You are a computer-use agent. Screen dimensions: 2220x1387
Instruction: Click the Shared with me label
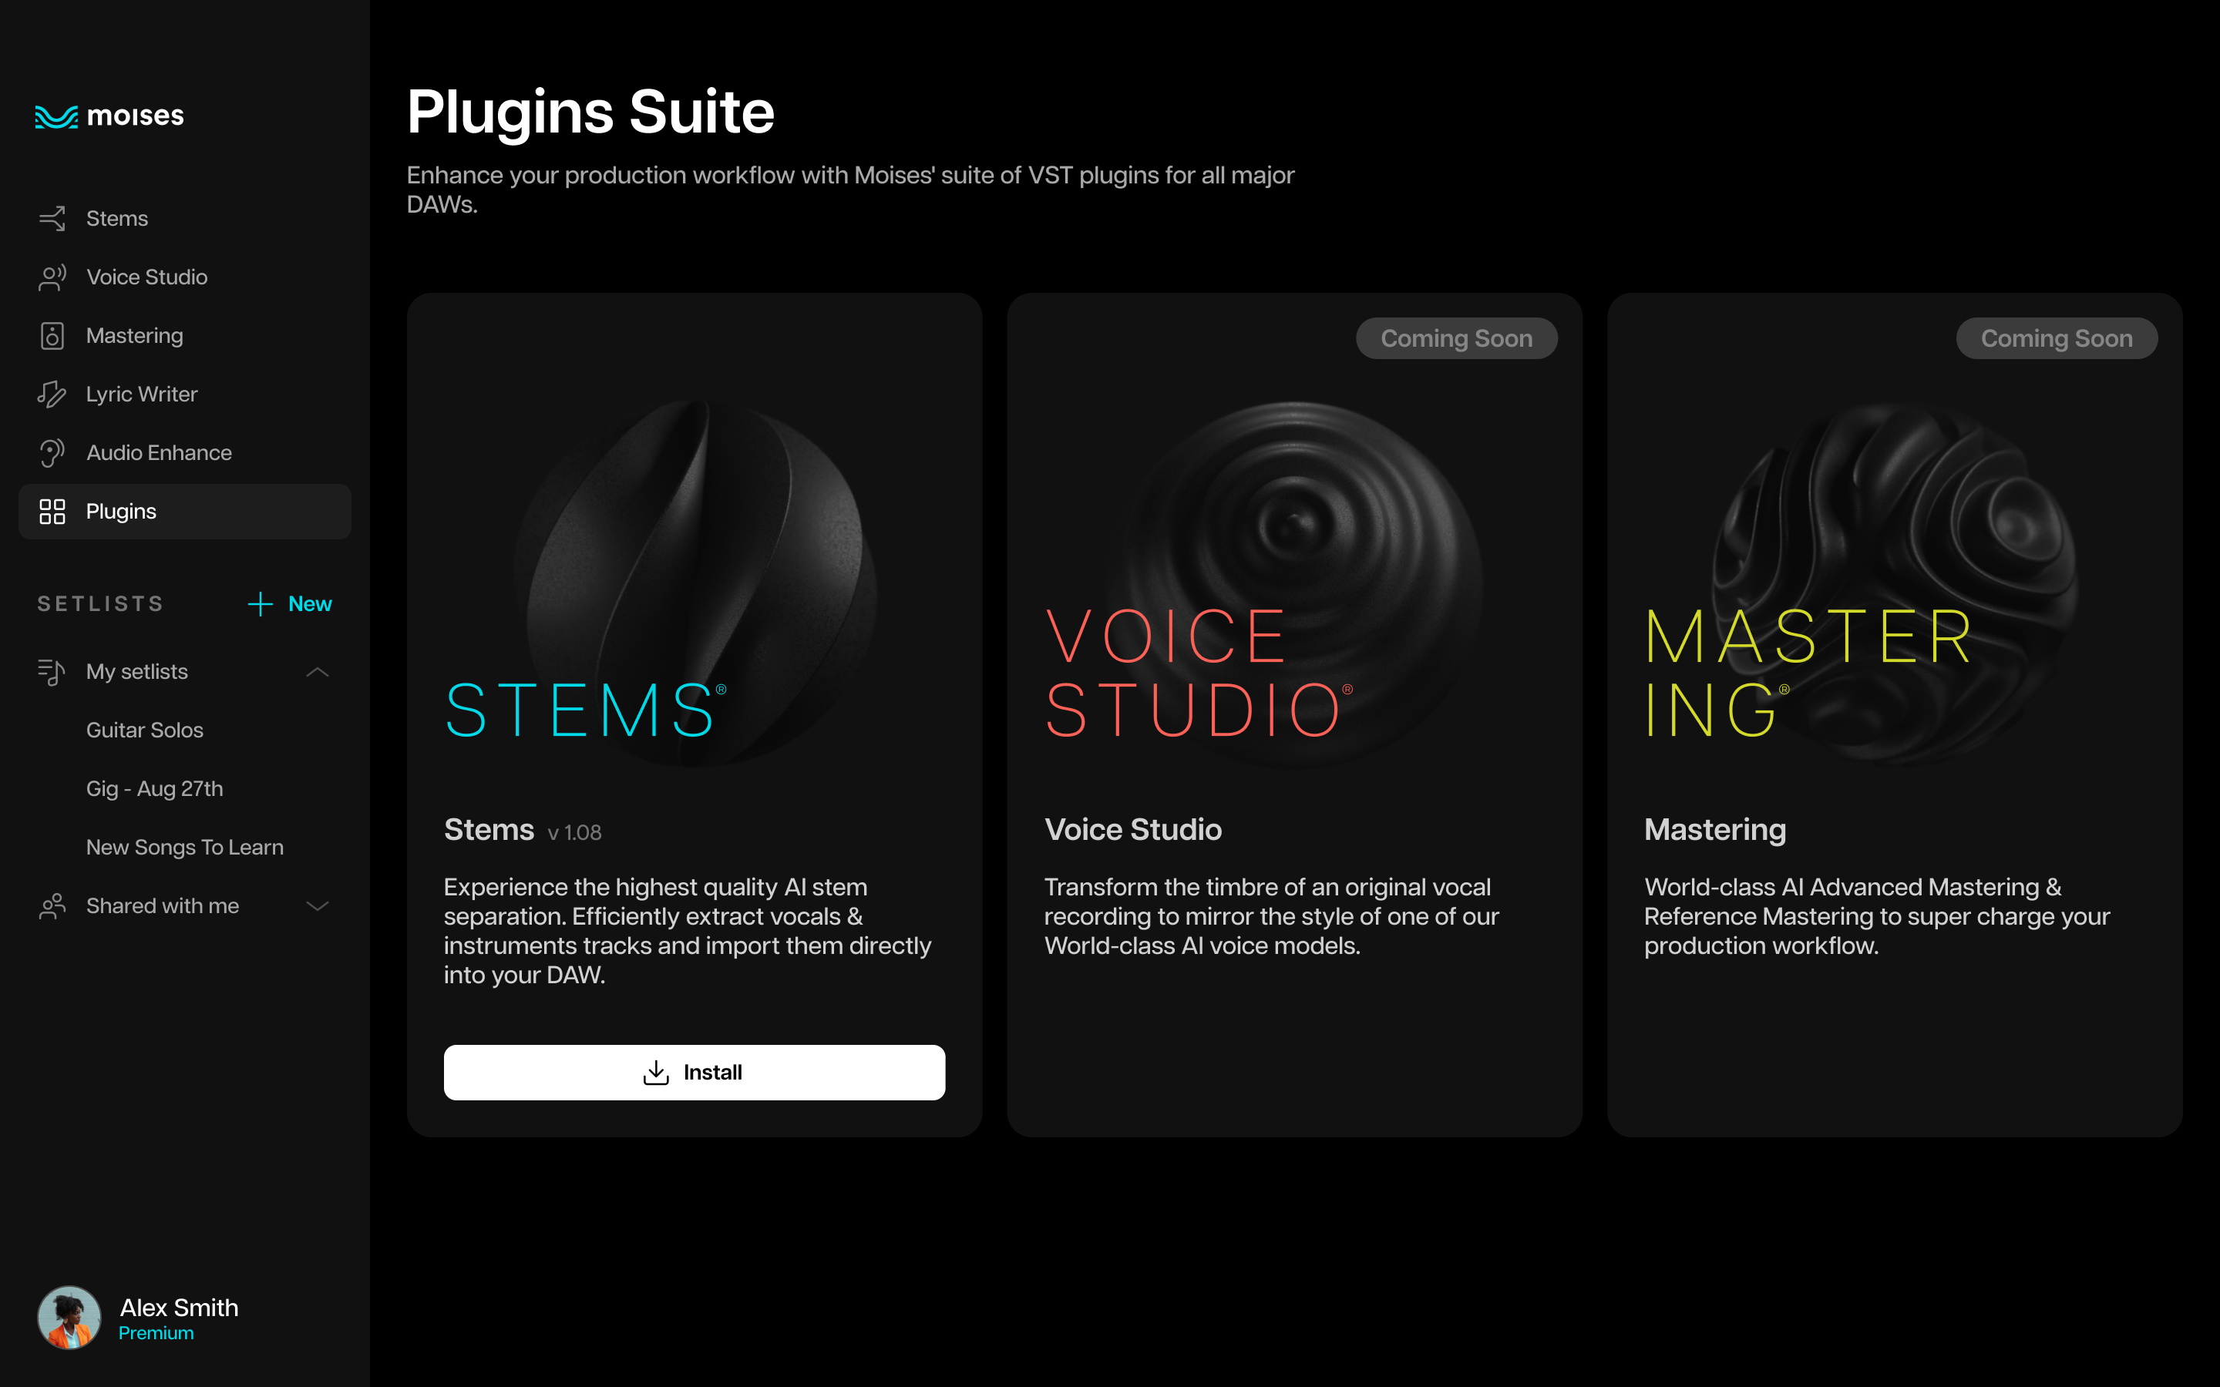pos(163,906)
